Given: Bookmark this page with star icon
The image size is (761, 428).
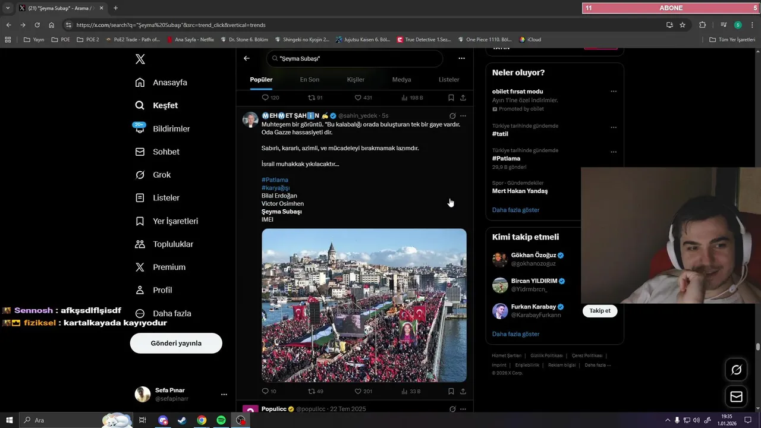Looking at the screenshot, I should pyautogui.click(x=683, y=25).
